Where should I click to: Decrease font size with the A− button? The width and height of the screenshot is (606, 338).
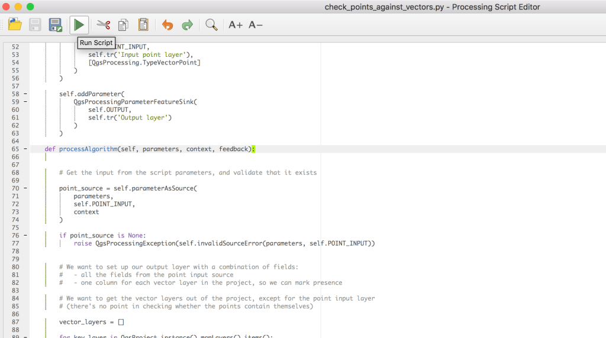256,25
